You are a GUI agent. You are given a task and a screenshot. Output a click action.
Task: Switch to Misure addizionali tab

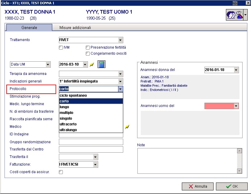click(75, 27)
